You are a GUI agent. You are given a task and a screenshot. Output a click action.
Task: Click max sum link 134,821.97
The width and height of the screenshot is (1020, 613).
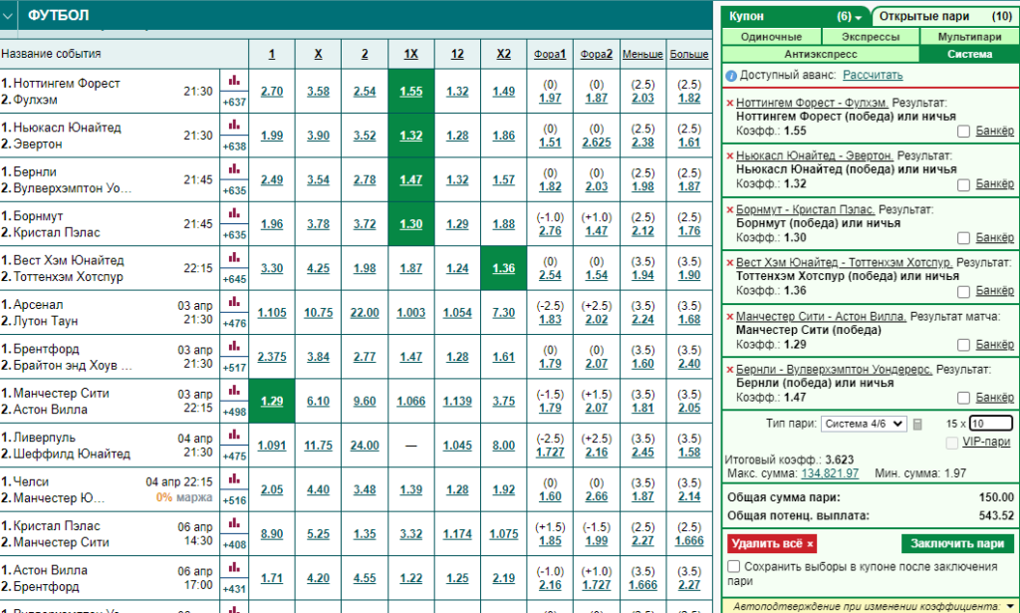click(x=830, y=473)
